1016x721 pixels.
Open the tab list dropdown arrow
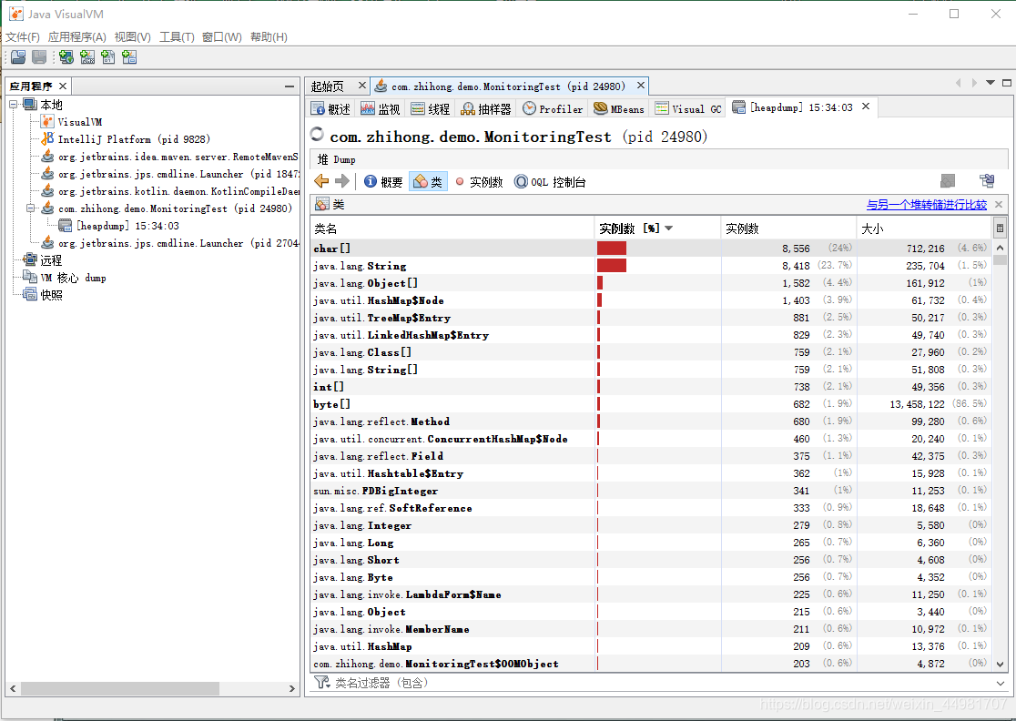(991, 83)
